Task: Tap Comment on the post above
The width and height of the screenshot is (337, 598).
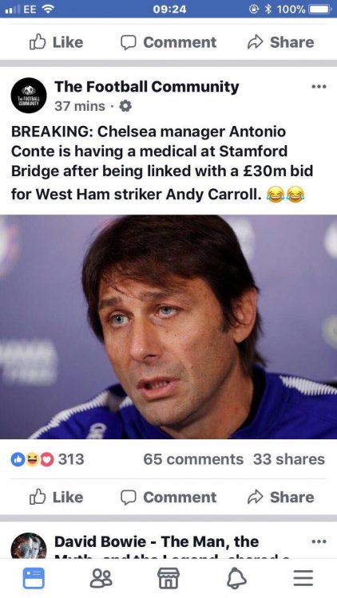Action: pos(168,42)
